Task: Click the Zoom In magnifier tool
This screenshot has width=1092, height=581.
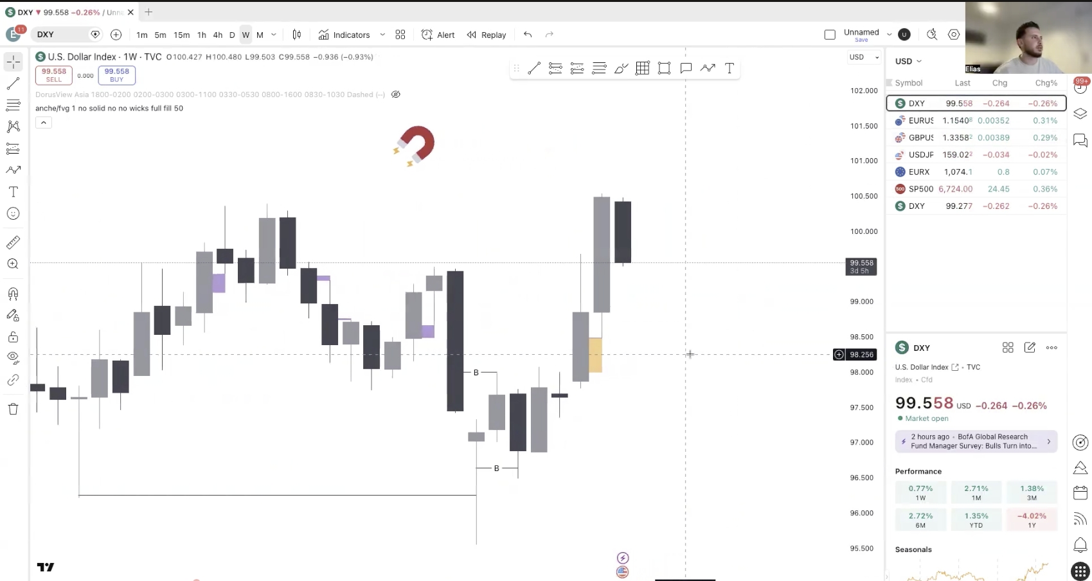Action: pyautogui.click(x=13, y=264)
